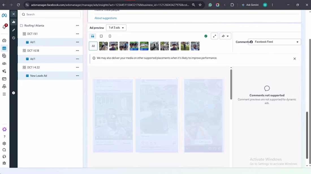Select the first media thumbnail after All
The width and height of the screenshot is (311, 174).
(103, 46)
